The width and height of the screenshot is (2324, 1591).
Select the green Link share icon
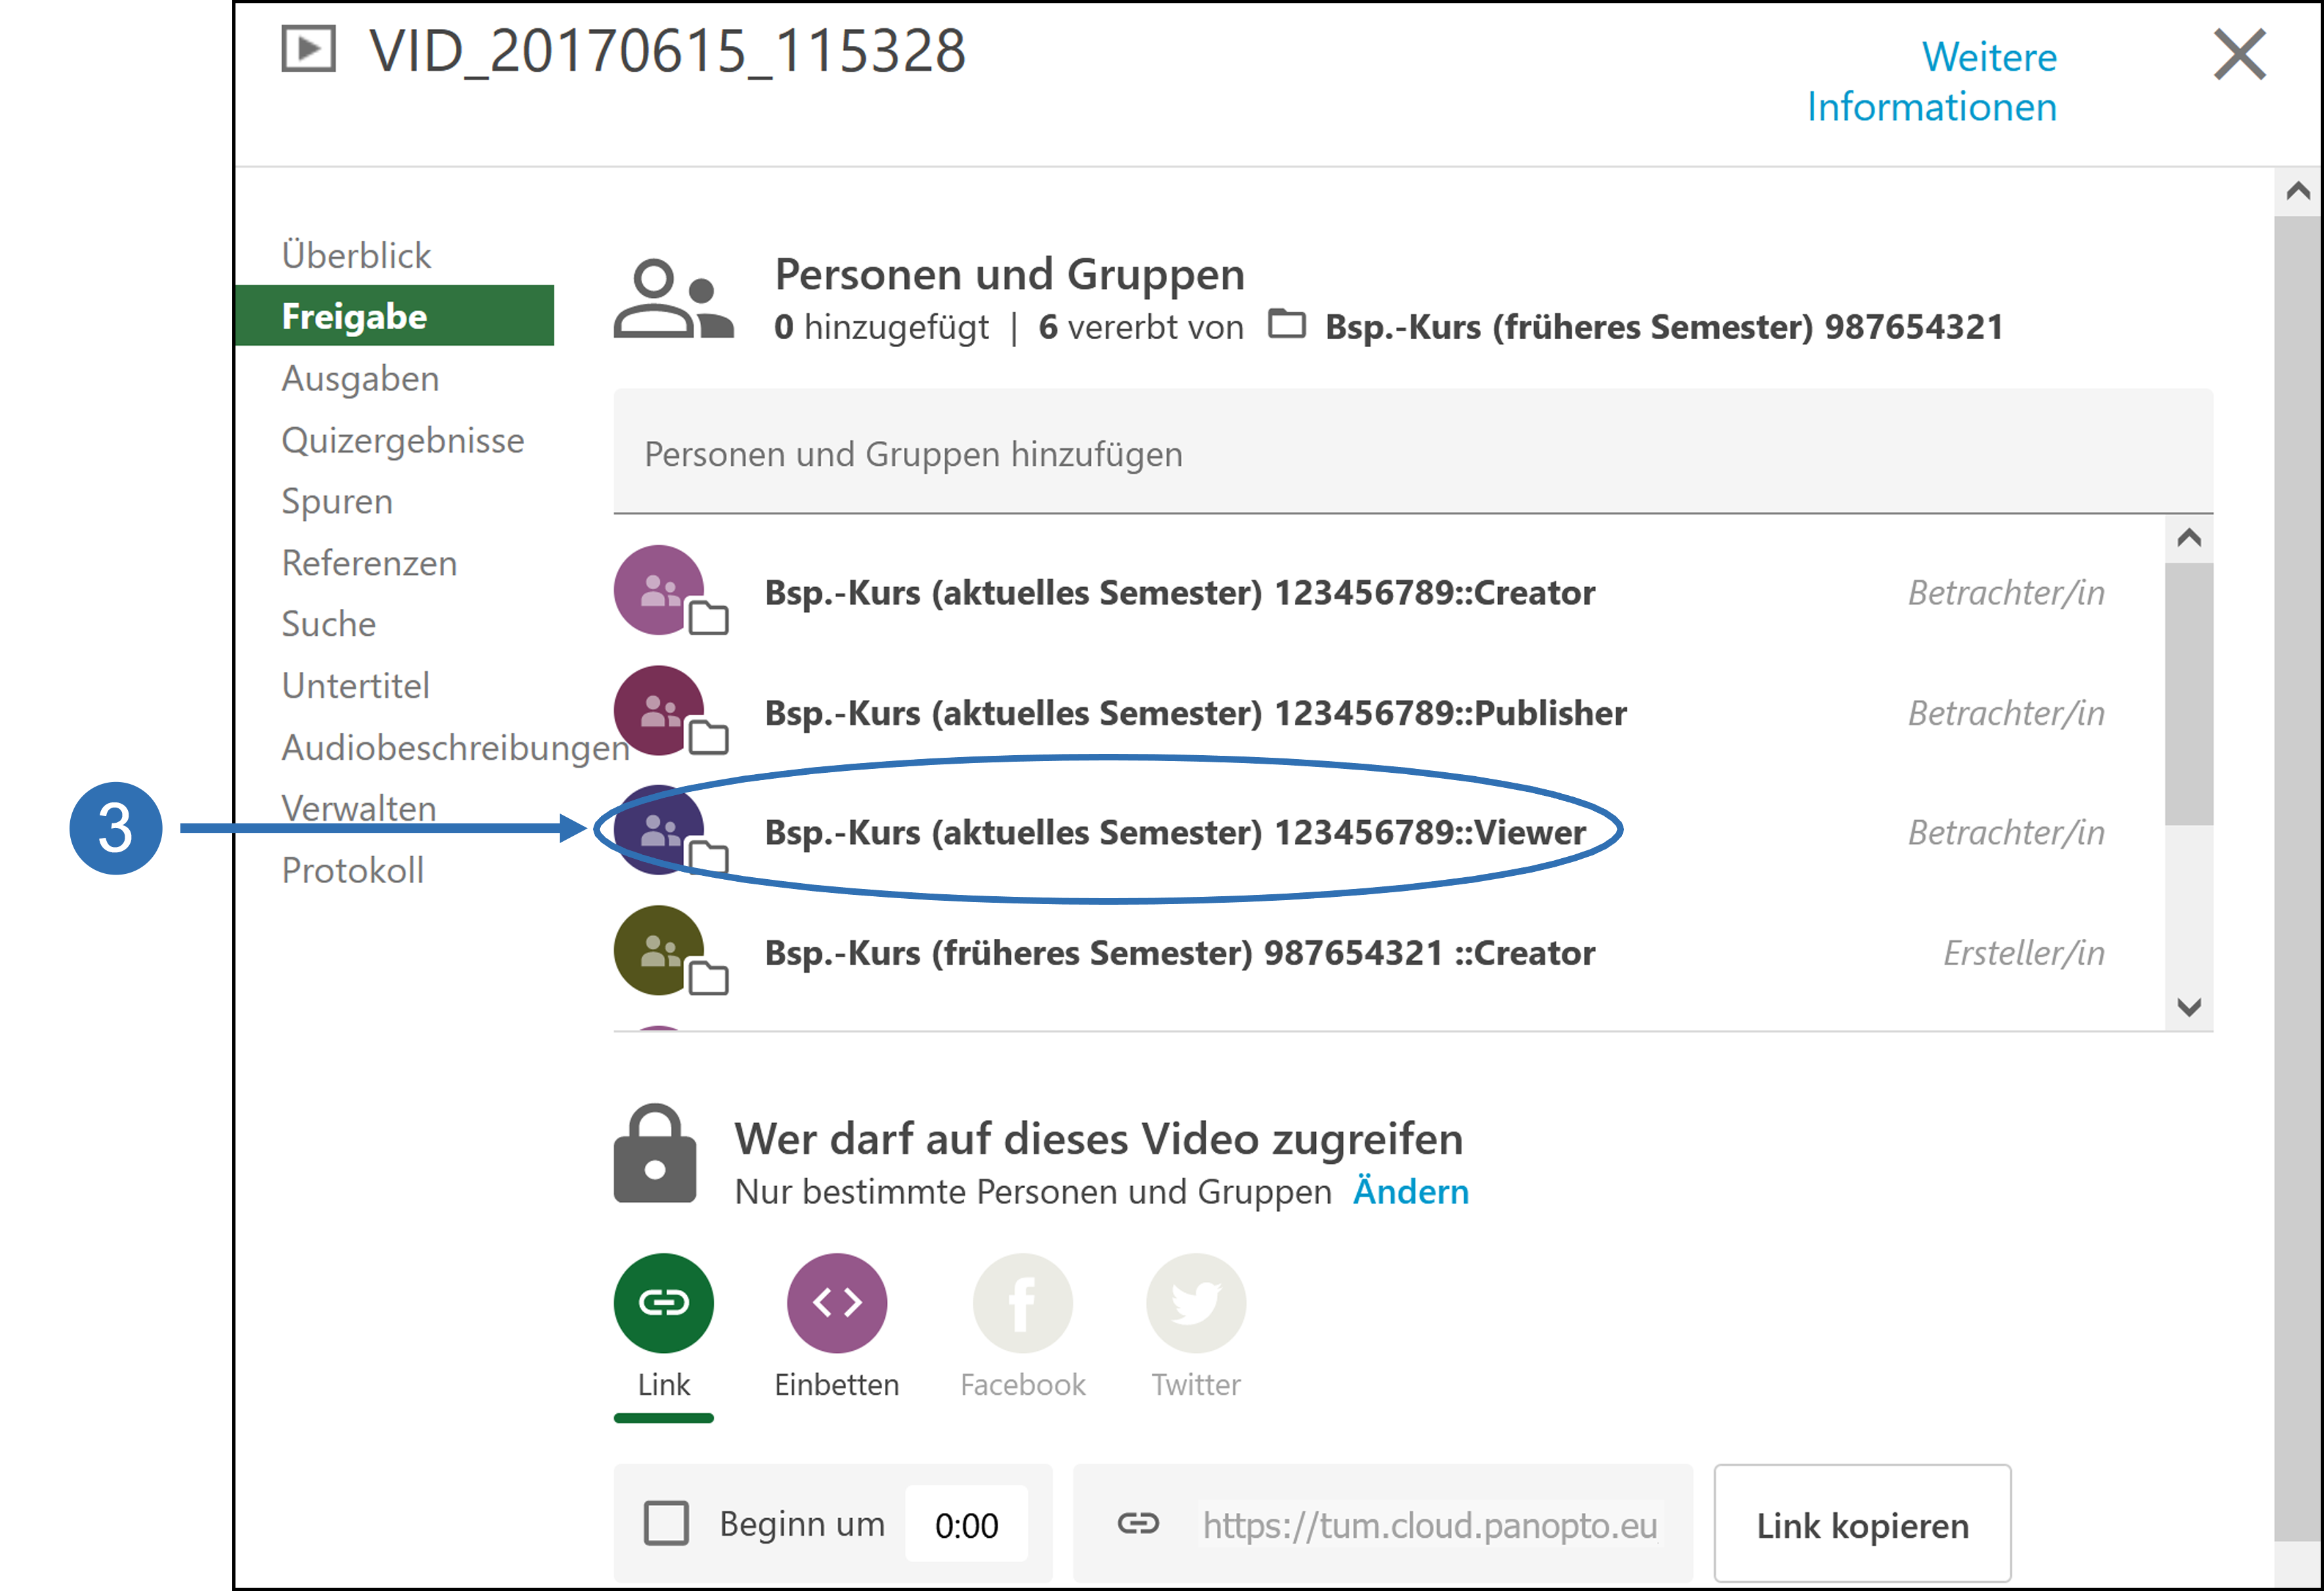663,1303
